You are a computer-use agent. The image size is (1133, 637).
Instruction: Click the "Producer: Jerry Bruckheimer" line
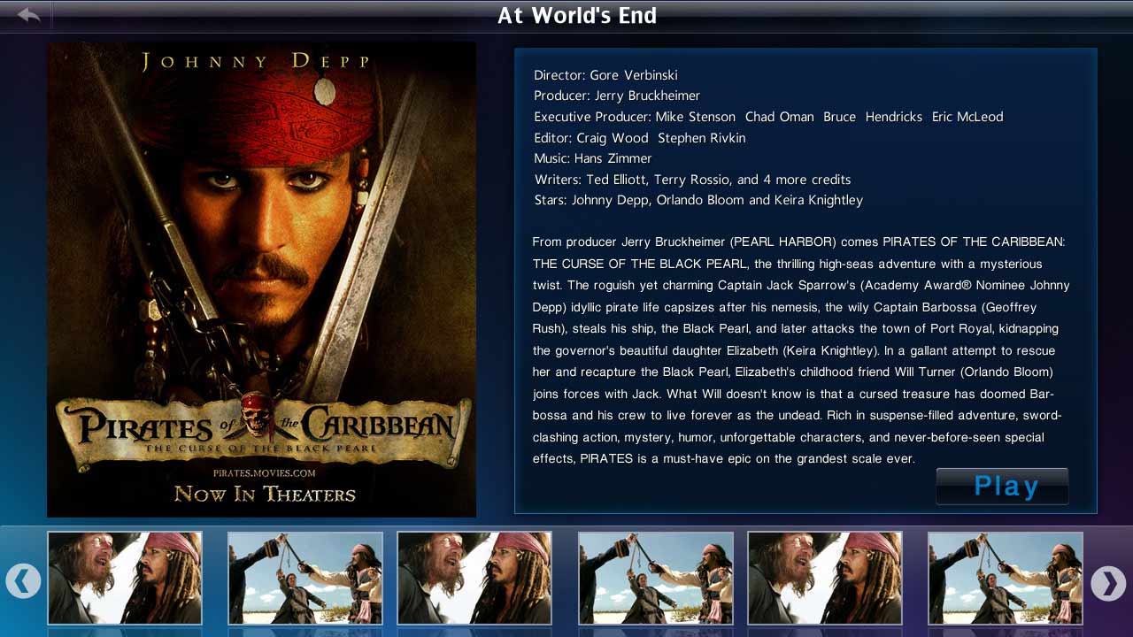(x=617, y=96)
